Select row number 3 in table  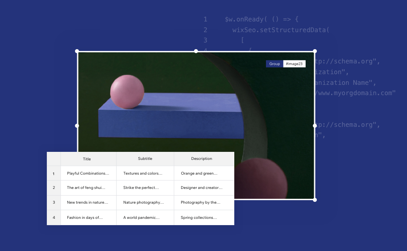click(54, 202)
